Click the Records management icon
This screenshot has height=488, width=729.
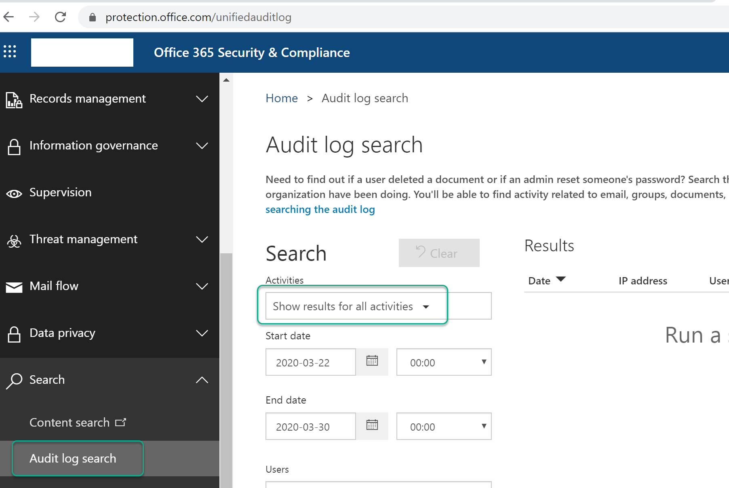click(x=14, y=99)
